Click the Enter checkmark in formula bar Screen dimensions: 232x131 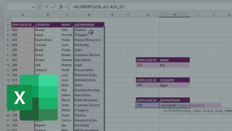[x=53, y=6]
